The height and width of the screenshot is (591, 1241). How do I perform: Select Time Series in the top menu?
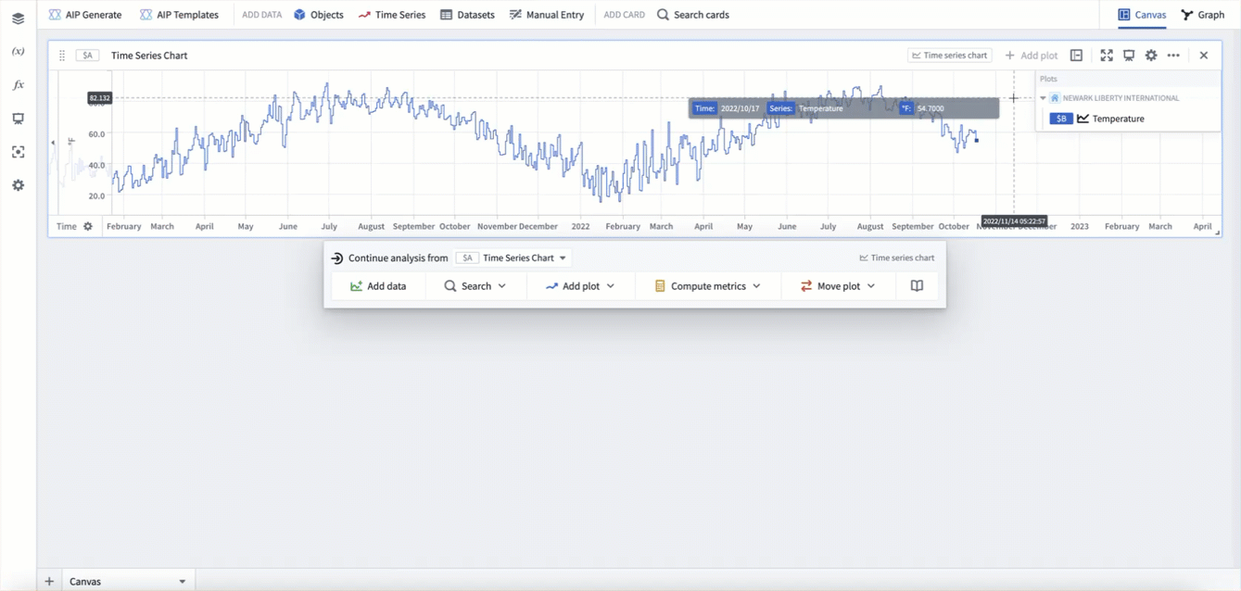click(x=391, y=15)
